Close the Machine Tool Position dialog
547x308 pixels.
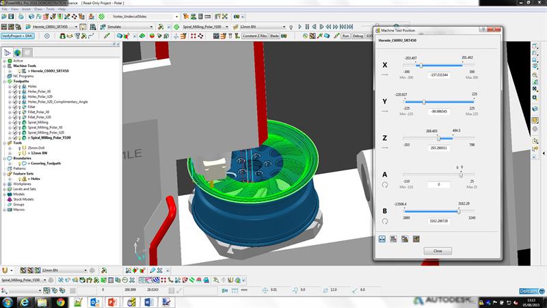pyautogui.click(x=438, y=251)
